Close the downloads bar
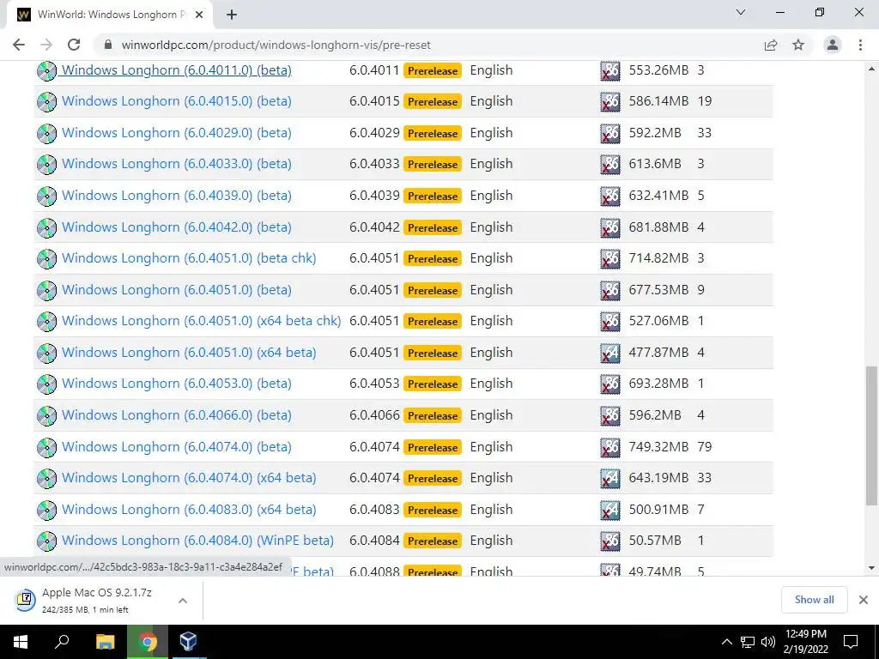The width and height of the screenshot is (879, 659). (x=864, y=600)
